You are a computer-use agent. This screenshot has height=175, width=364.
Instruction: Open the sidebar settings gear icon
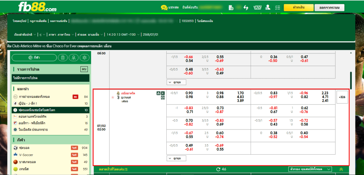click(x=85, y=58)
